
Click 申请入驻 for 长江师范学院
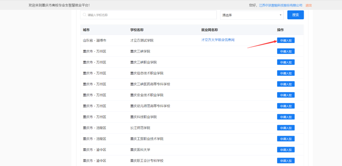tap(285, 128)
